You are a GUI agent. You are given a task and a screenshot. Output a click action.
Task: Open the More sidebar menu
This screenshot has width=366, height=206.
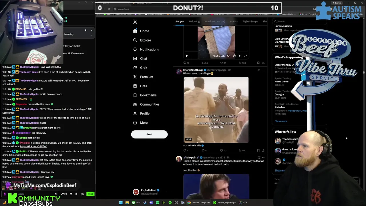pyautogui.click(x=140, y=122)
